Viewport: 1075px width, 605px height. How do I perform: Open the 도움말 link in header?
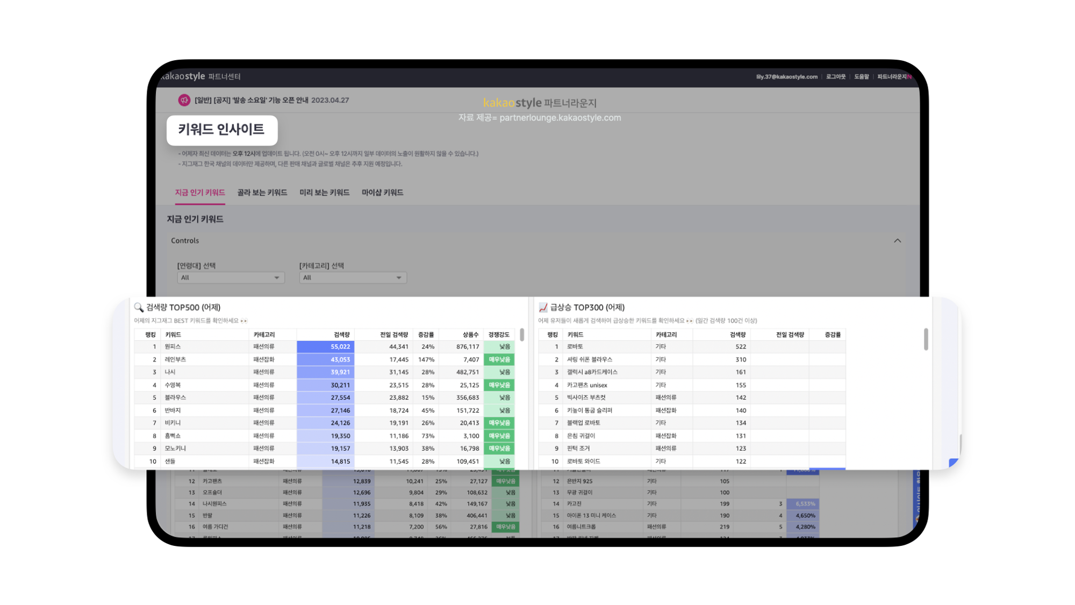point(862,77)
